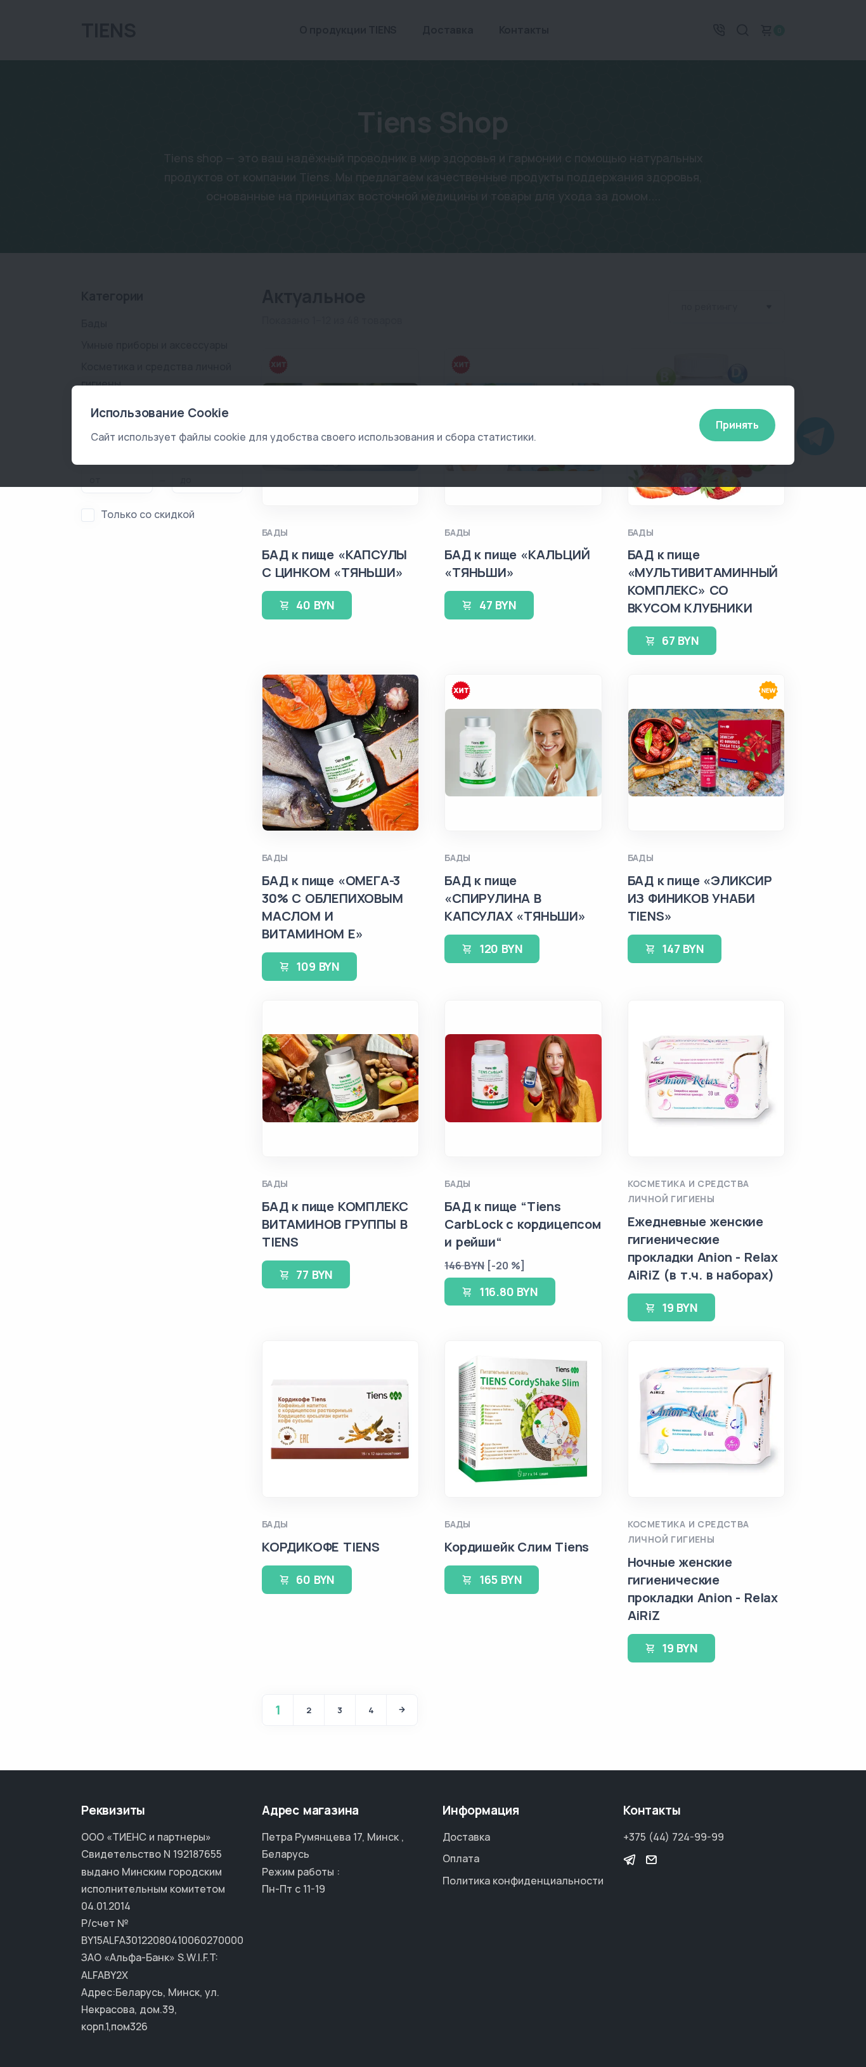Image resolution: width=866 pixels, height=2067 pixels.
Task: Click the phone icon in the header
Action: [x=718, y=30]
